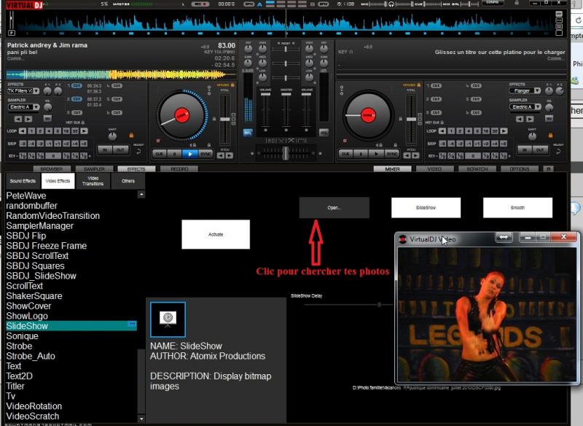Select Strobe_Auto in effects list
Screen dimensions: 583x426
pos(31,357)
